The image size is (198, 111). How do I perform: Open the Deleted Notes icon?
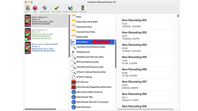click(x=74, y=37)
